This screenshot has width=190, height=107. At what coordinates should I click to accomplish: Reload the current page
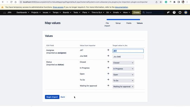[x=11, y=2]
